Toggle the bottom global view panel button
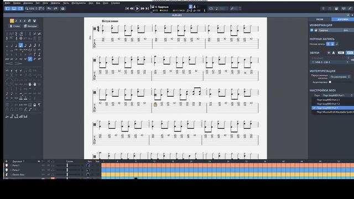354x199 pixels. pos(14,9)
